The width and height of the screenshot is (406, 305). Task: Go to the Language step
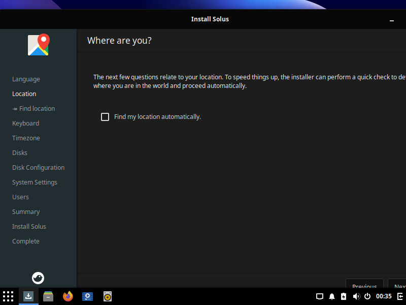[26, 79]
